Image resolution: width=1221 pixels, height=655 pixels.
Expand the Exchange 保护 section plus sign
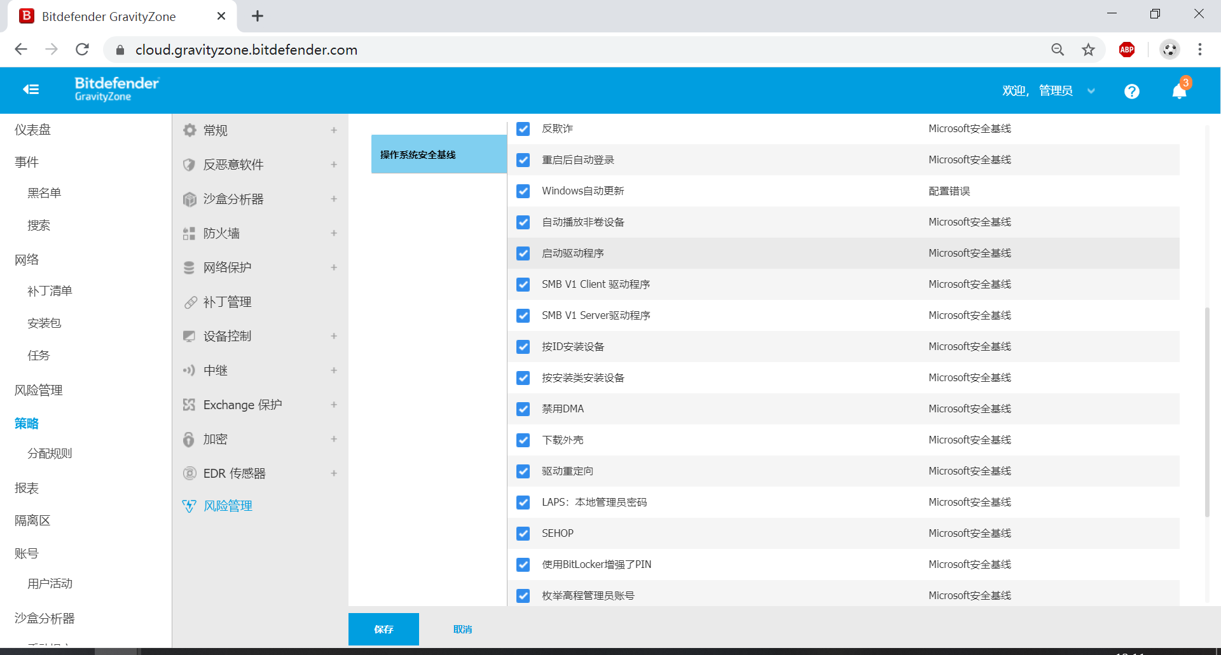point(334,405)
